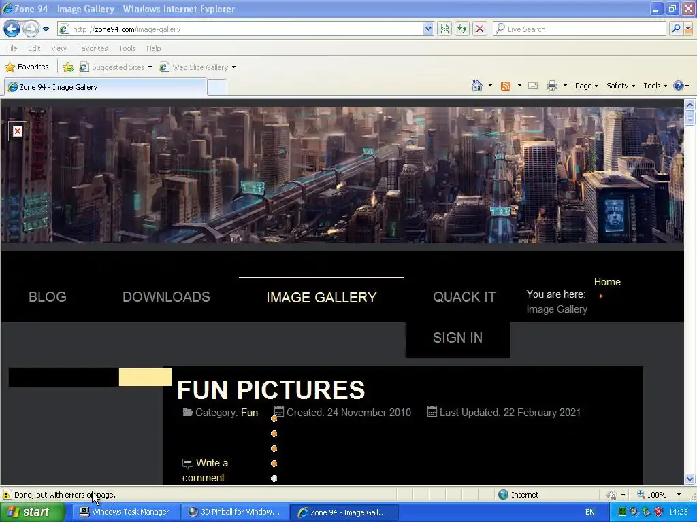Image resolution: width=697 pixels, height=522 pixels.
Task: Open the File menu
Action: coord(12,48)
